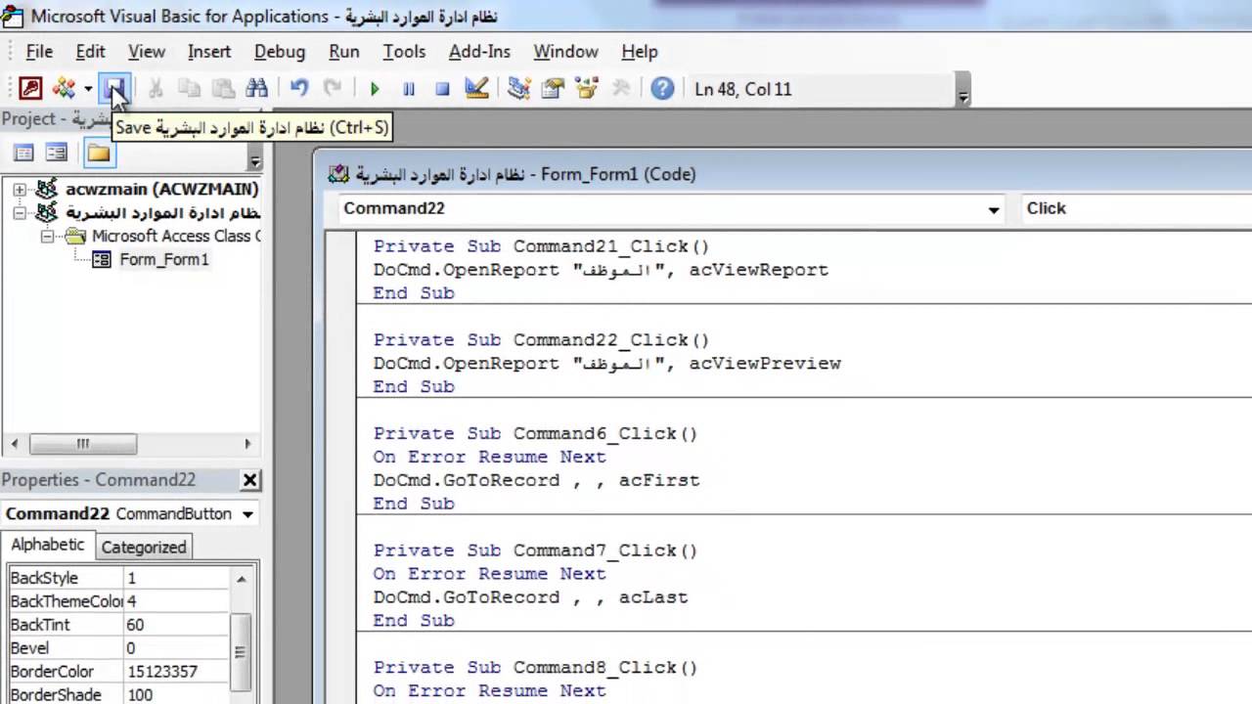Click the BorderColor value 15123357
The height and width of the screenshot is (704, 1252).
click(176, 672)
